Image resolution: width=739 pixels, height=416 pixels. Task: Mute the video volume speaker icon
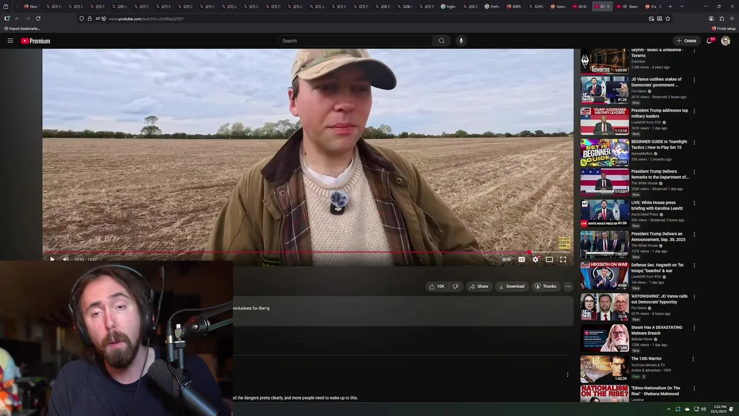pyautogui.click(x=65, y=259)
